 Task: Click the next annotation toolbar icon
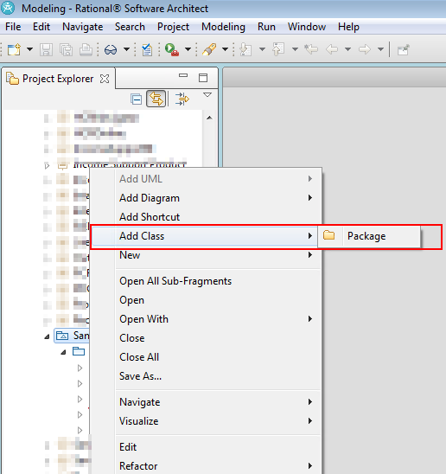pyautogui.click(x=245, y=49)
